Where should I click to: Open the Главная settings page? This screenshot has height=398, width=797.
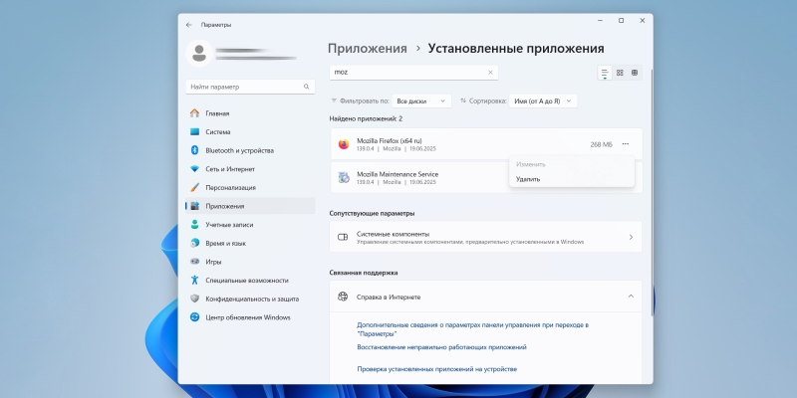(x=250, y=113)
